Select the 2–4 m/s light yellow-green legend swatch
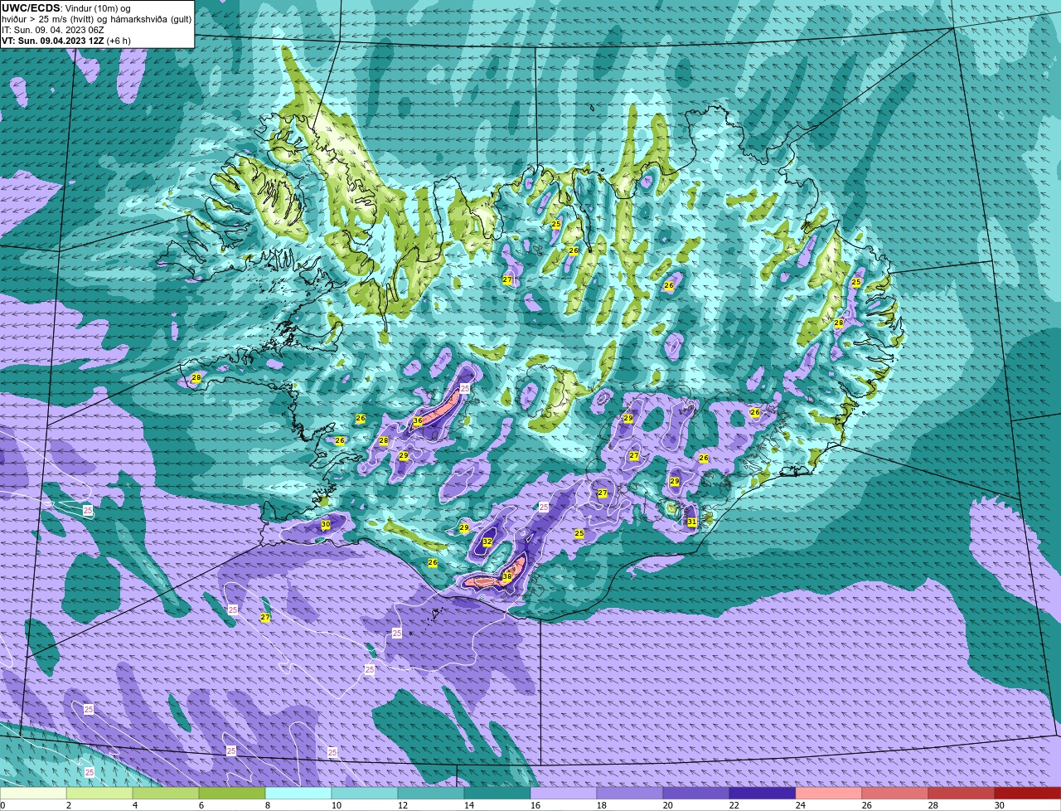The height and width of the screenshot is (811, 1061). click(x=99, y=794)
